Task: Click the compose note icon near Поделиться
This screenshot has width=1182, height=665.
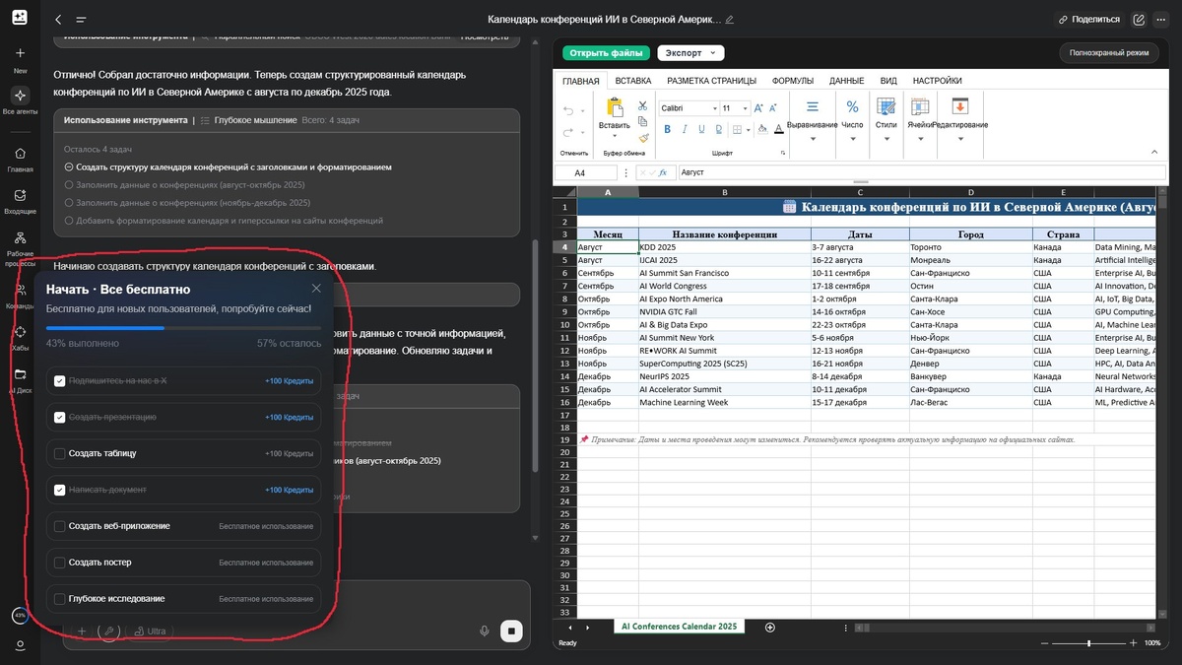Action: click(1140, 19)
